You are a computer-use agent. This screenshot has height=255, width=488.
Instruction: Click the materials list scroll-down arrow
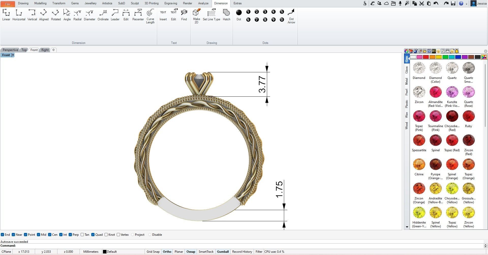click(x=407, y=227)
